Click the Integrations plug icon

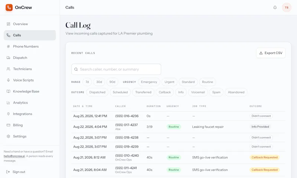8,114
